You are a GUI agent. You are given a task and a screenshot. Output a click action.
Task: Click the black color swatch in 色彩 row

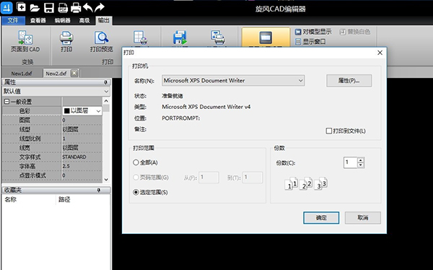click(66, 111)
